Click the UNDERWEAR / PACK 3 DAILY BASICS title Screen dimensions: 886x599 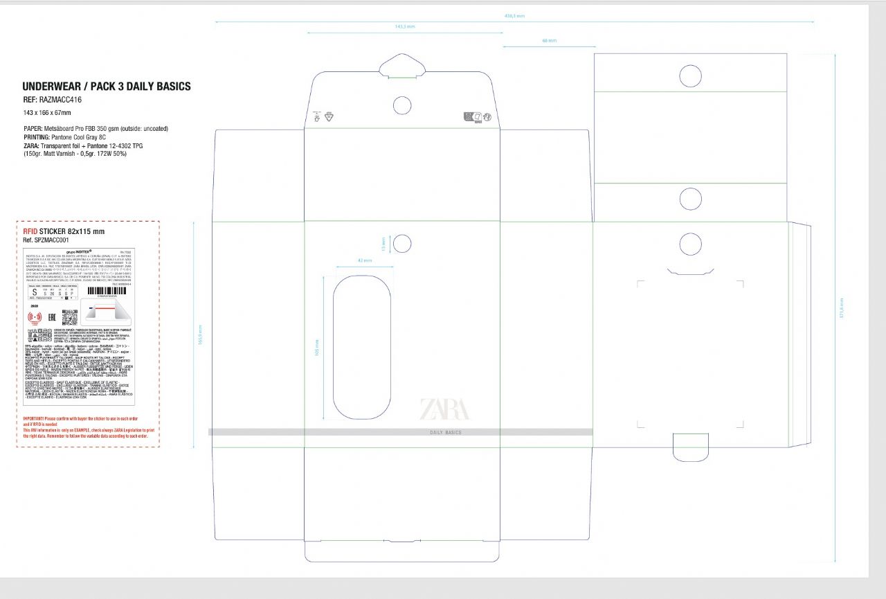point(107,87)
